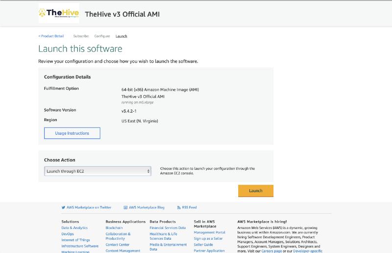Switch to the Subscribe step
This screenshot has width=392, height=253.
click(x=81, y=36)
